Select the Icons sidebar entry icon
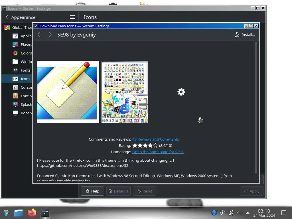Image resolution: width=292 pixels, height=219 pixels. point(15,79)
